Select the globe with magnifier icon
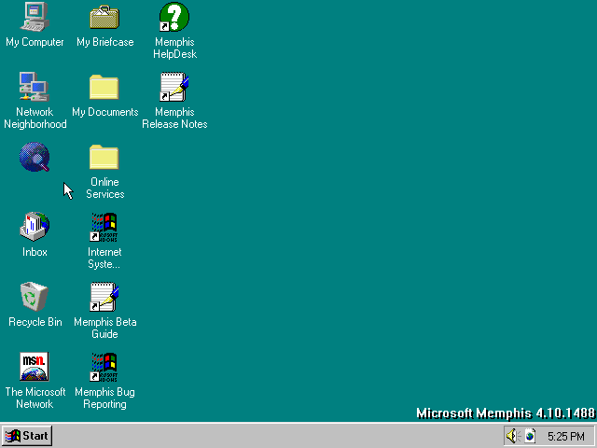Screen dimensions: 597x448 [x=35, y=157]
